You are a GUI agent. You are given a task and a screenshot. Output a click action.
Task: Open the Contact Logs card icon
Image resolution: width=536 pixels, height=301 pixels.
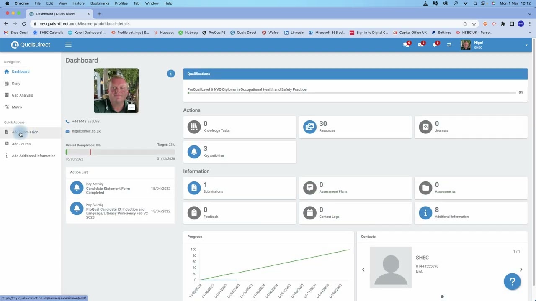[309, 213]
